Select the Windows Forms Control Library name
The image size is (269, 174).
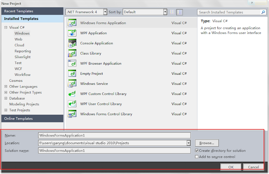click(x=106, y=114)
